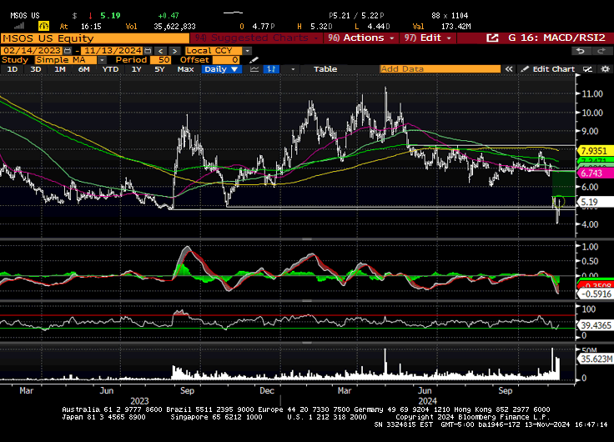Open the start date calendar picker
The height and width of the screenshot is (442, 614).
tap(68, 51)
